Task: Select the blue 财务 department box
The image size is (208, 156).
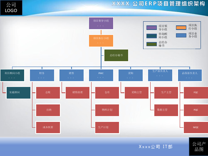Action: pyautogui.click(x=42, y=75)
